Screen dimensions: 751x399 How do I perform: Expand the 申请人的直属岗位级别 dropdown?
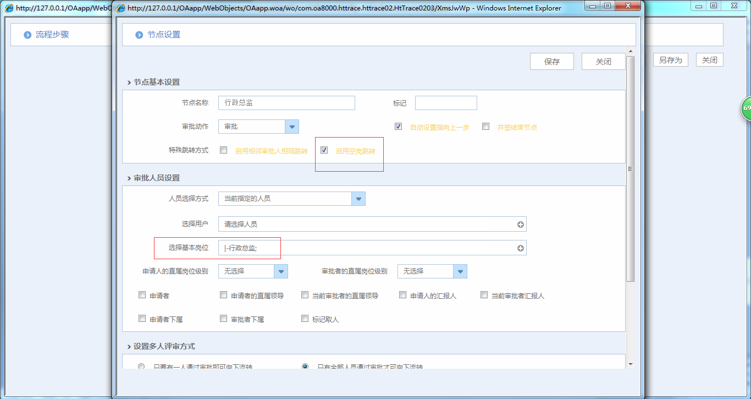280,271
